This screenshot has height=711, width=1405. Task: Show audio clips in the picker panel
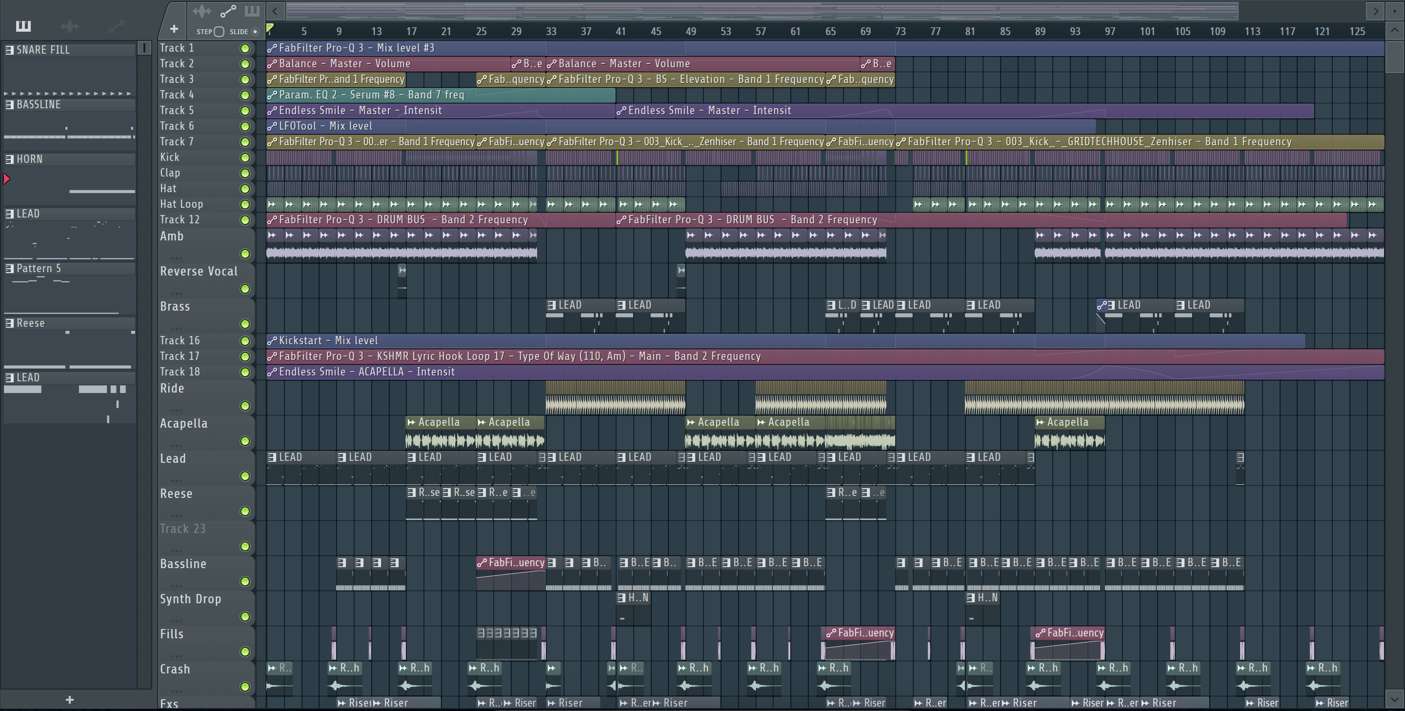[x=70, y=26]
